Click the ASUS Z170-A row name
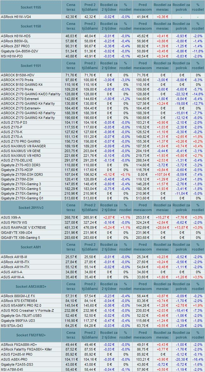This screenshot has height=372, width=205. (x=12, y=137)
